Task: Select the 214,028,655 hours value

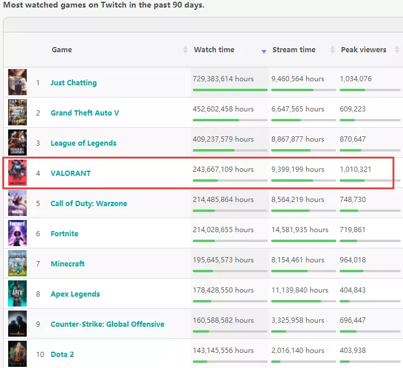Action: [x=223, y=230]
